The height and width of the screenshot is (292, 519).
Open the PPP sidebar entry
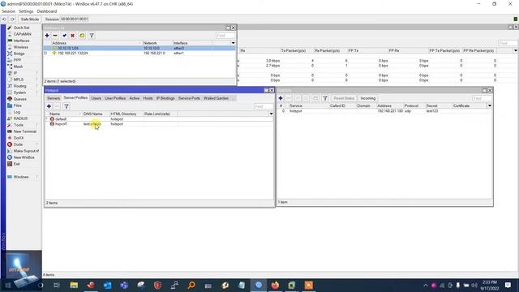click(x=17, y=60)
